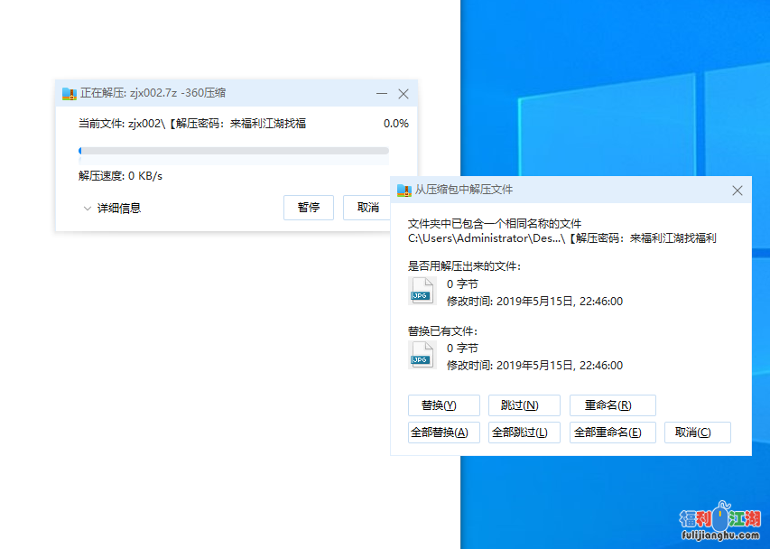
Task: Choose 重命名(R) to rename the file
Action: click(612, 405)
